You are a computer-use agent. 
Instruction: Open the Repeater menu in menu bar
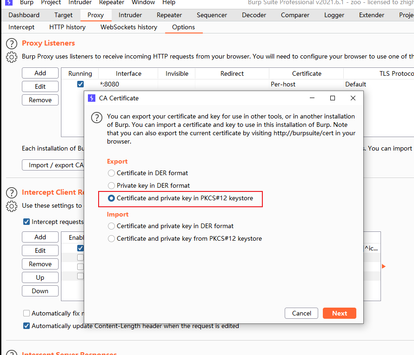click(112, 3)
